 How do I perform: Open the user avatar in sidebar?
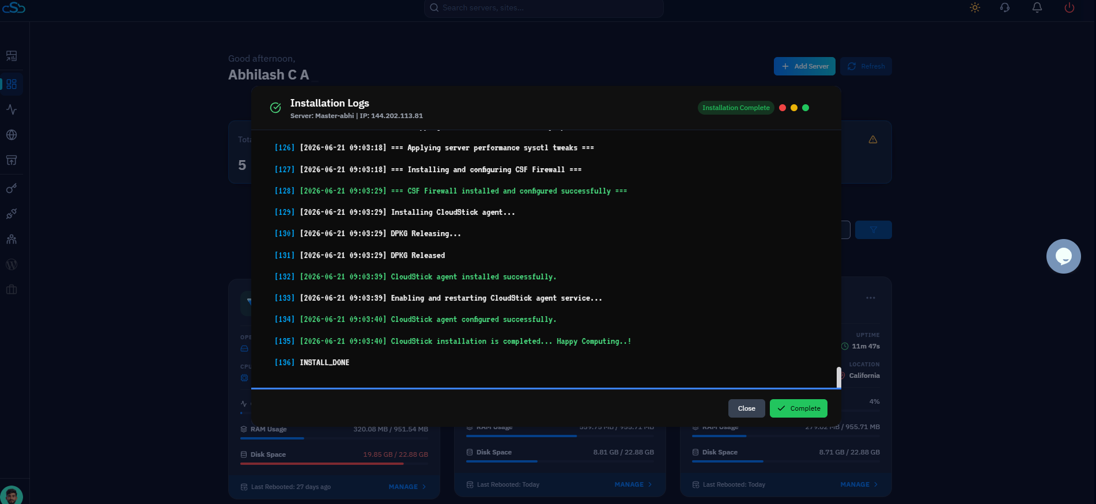tap(12, 495)
